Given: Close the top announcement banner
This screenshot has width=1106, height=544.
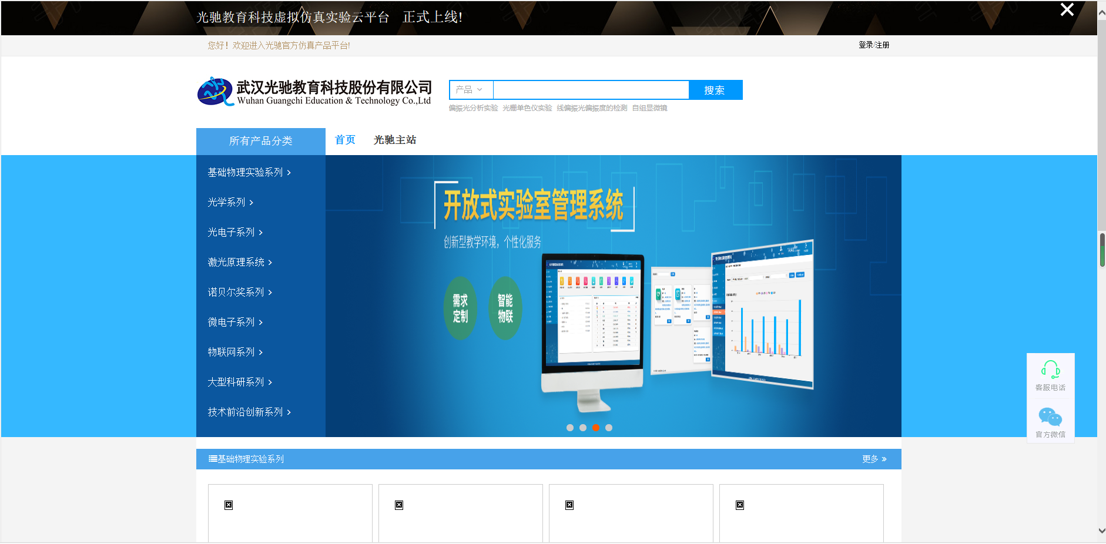Looking at the screenshot, I should tap(1067, 10).
